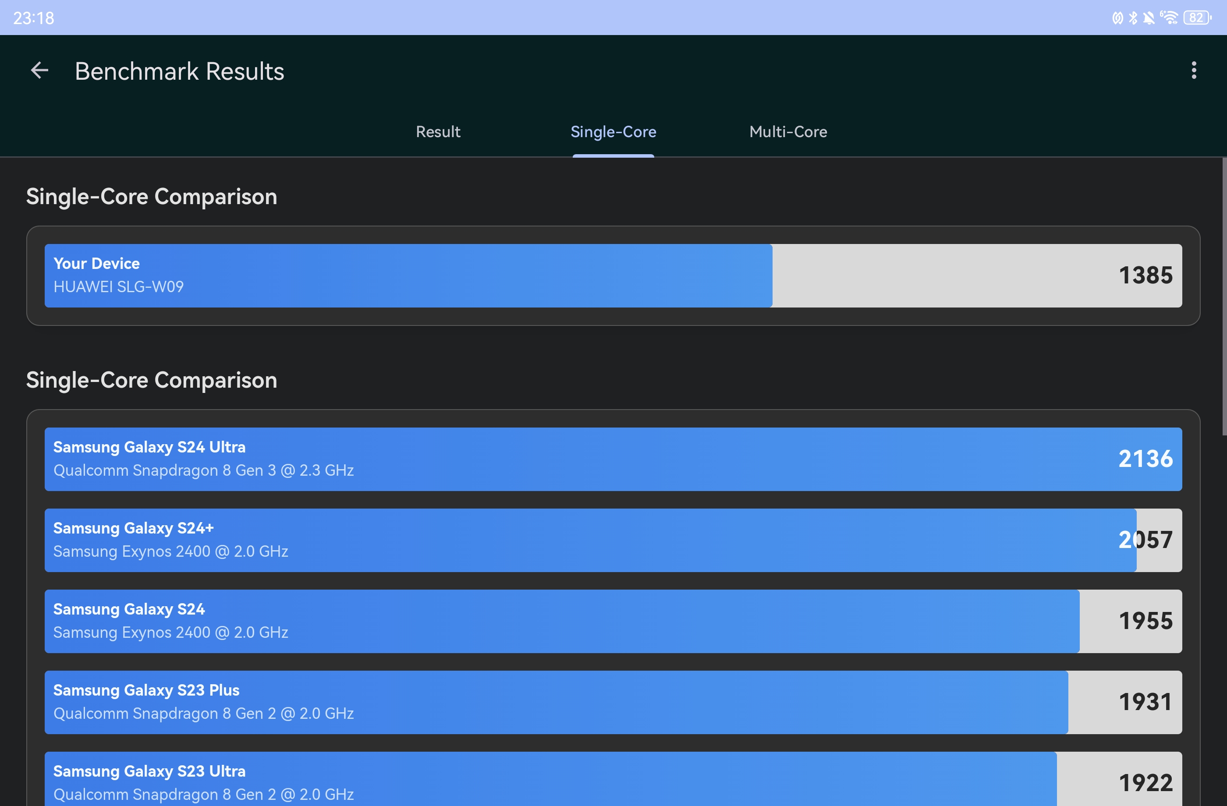1227x806 pixels.
Task: Select the Samsung Galaxy S24+ entry
Action: [613, 540]
